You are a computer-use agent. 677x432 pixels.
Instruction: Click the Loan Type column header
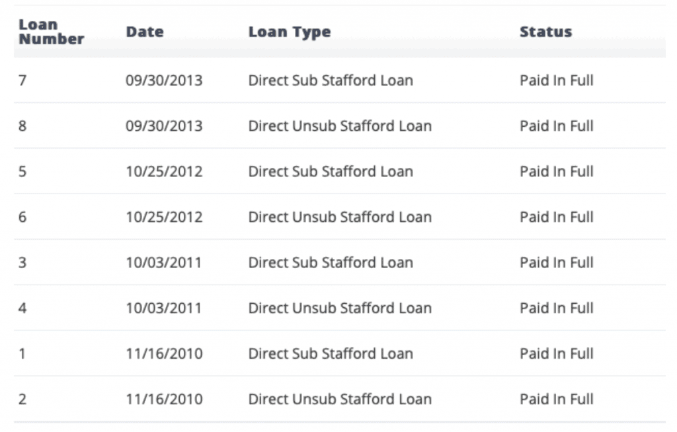point(289,32)
